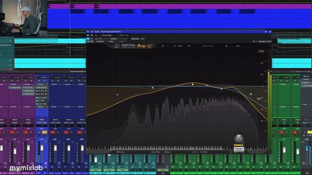
Task: Click the webcam video thumbnail
Action: click(23, 18)
